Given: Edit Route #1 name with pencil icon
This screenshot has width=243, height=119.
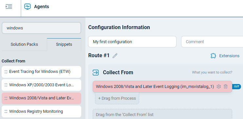Looking at the screenshot, I should click(115, 56).
